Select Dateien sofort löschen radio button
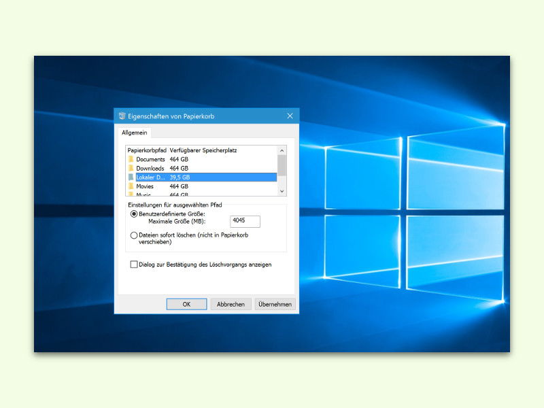This screenshot has width=544, height=408. pos(133,235)
